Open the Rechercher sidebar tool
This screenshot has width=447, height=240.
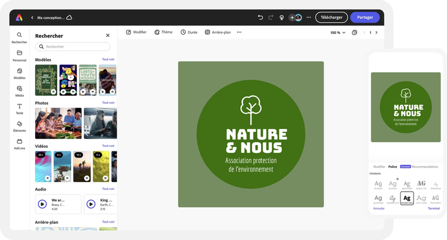[x=19, y=38]
